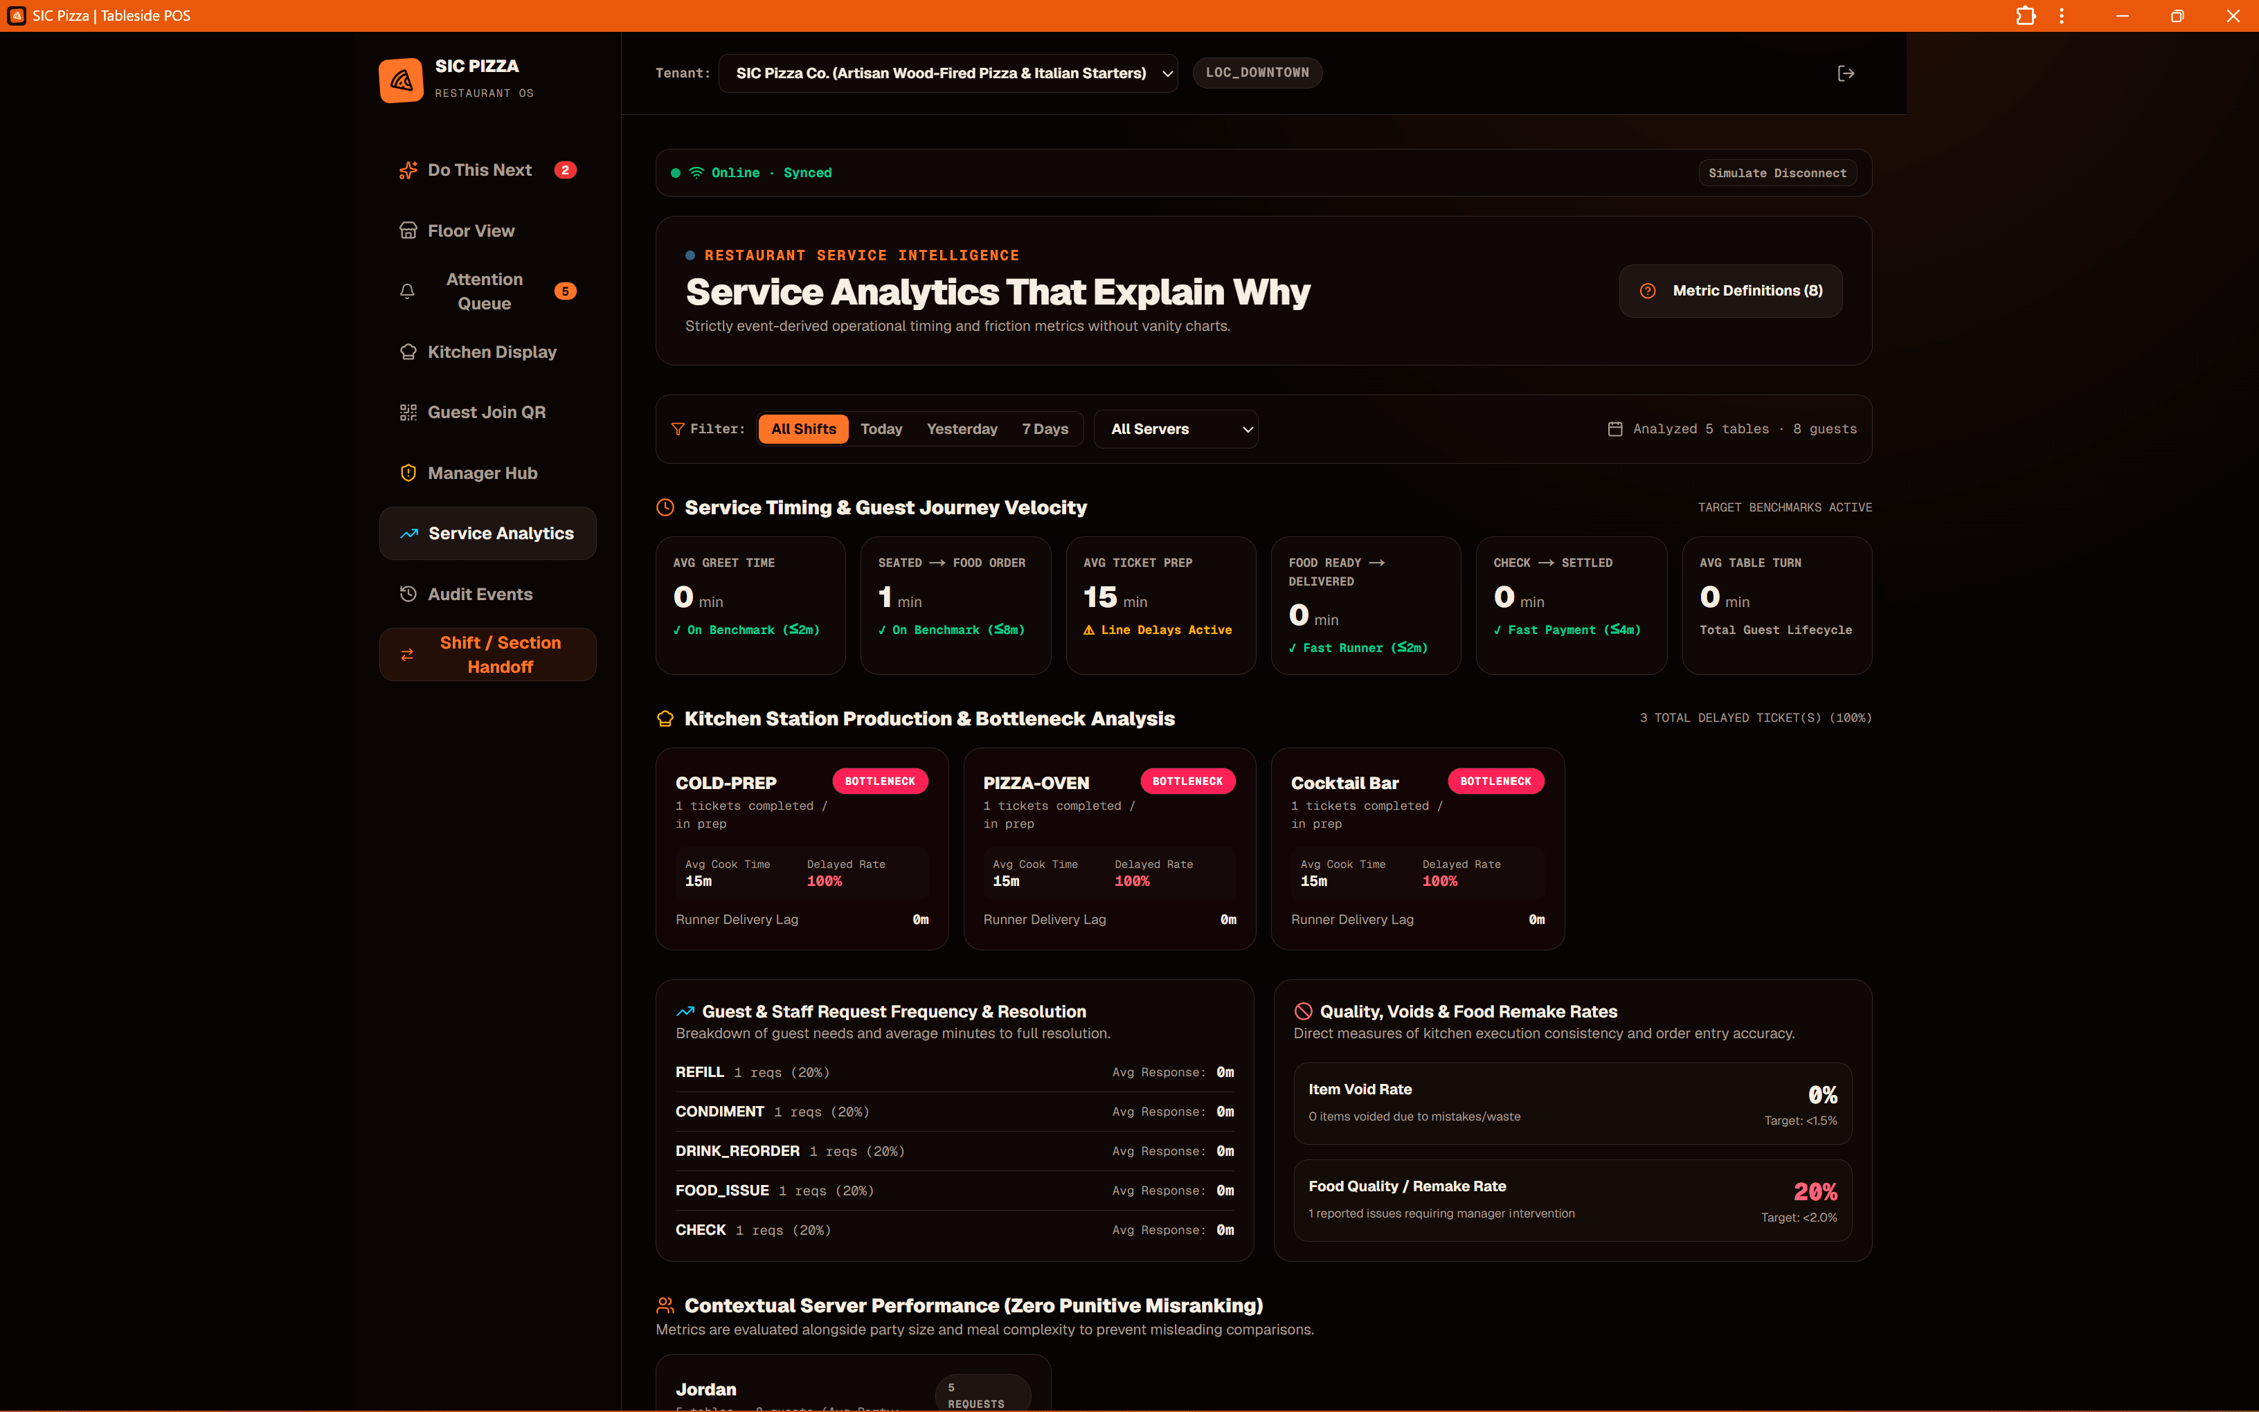This screenshot has height=1412, width=2259.
Task: Open Metric Definitions (8)
Action: click(1729, 291)
